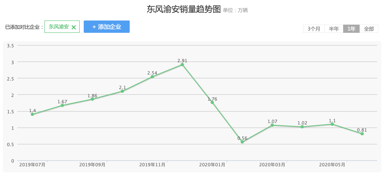Click the 0.56 lowest data point
The width and height of the screenshot is (382, 173).
coord(242,142)
